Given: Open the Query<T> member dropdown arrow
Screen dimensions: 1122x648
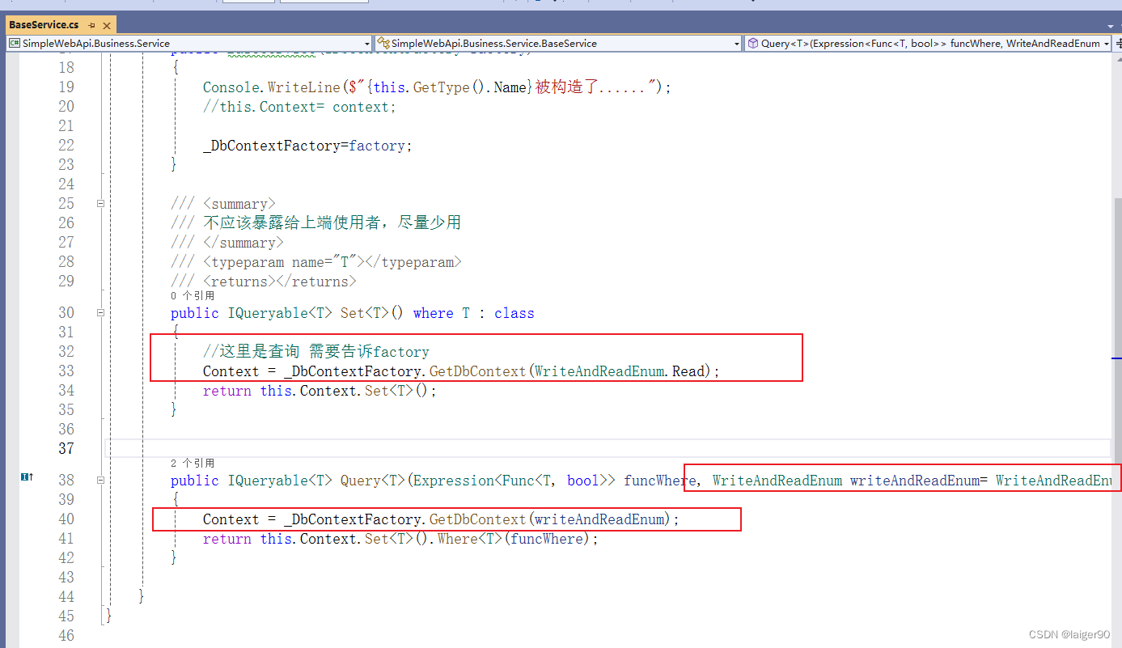Looking at the screenshot, I should point(1106,43).
